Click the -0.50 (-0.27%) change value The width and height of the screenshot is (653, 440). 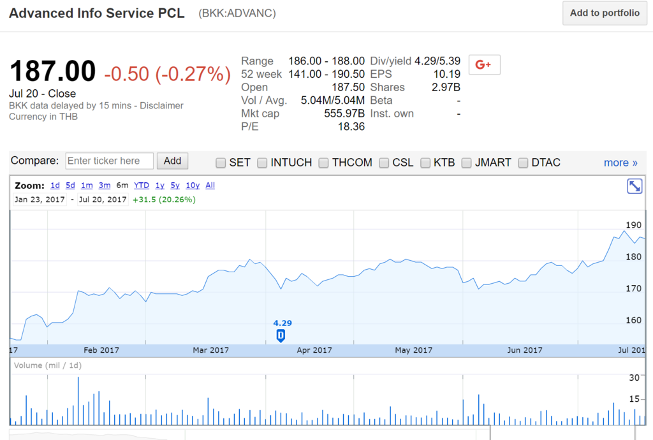click(x=168, y=74)
